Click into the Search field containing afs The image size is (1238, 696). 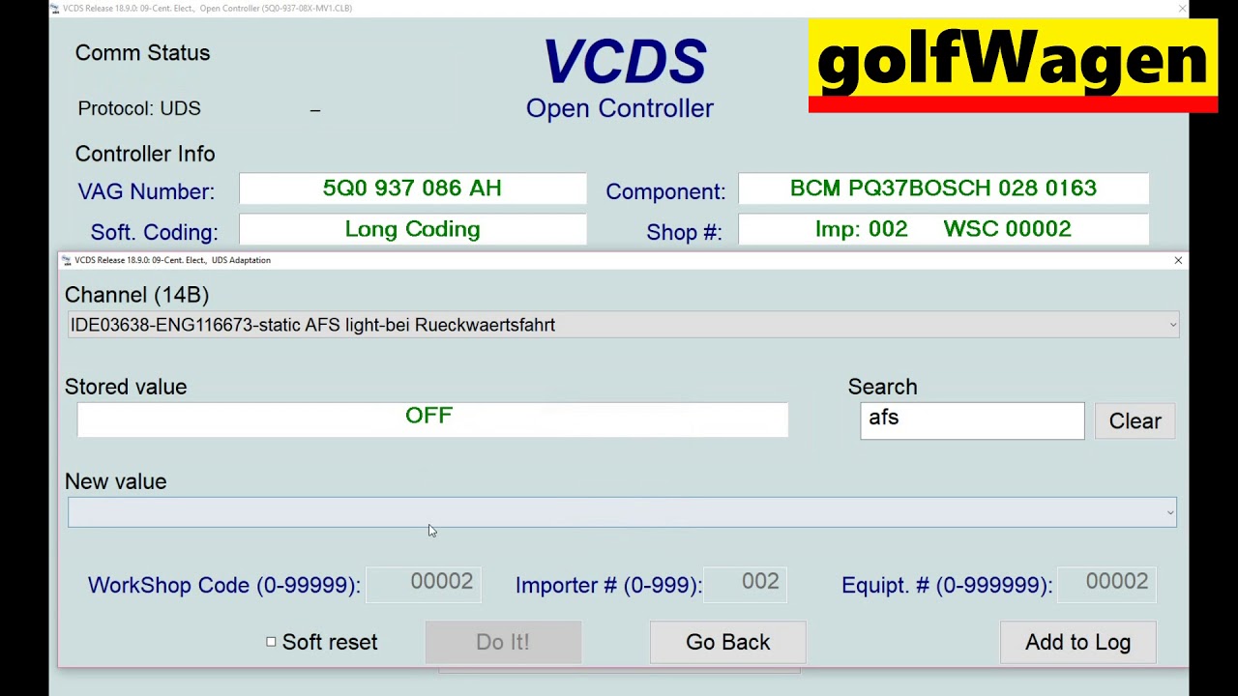[x=972, y=420]
